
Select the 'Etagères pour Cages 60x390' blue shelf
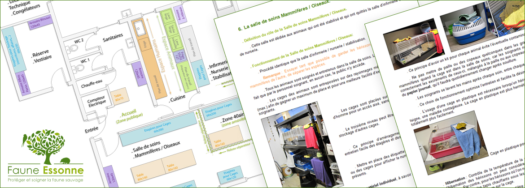[157, 129]
